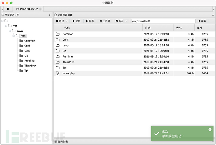Click Tpl folder icon in file list

[58, 68]
